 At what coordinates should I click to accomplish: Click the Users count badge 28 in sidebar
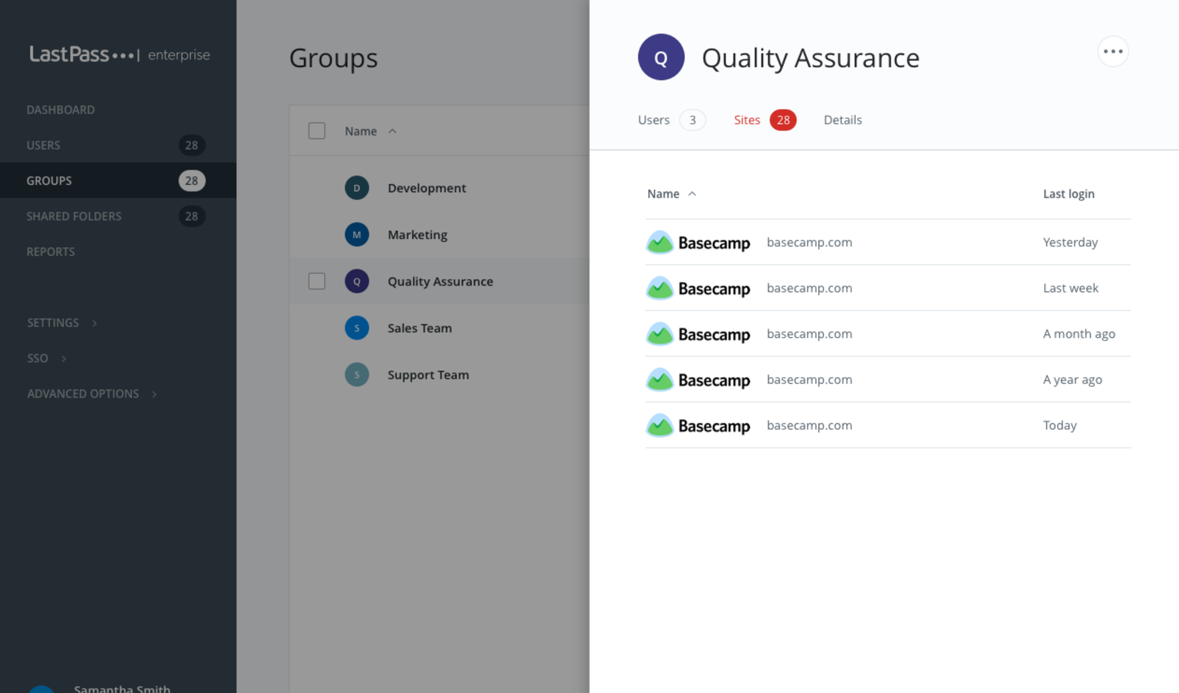[x=192, y=145]
